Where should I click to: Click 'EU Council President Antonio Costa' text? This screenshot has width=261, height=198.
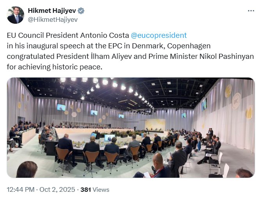click(68, 35)
